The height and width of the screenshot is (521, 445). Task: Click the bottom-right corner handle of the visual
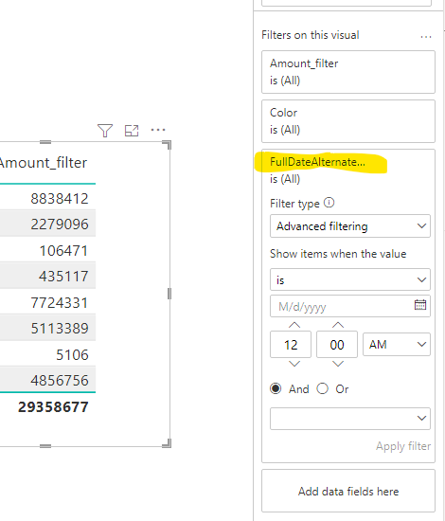click(x=167, y=443)
